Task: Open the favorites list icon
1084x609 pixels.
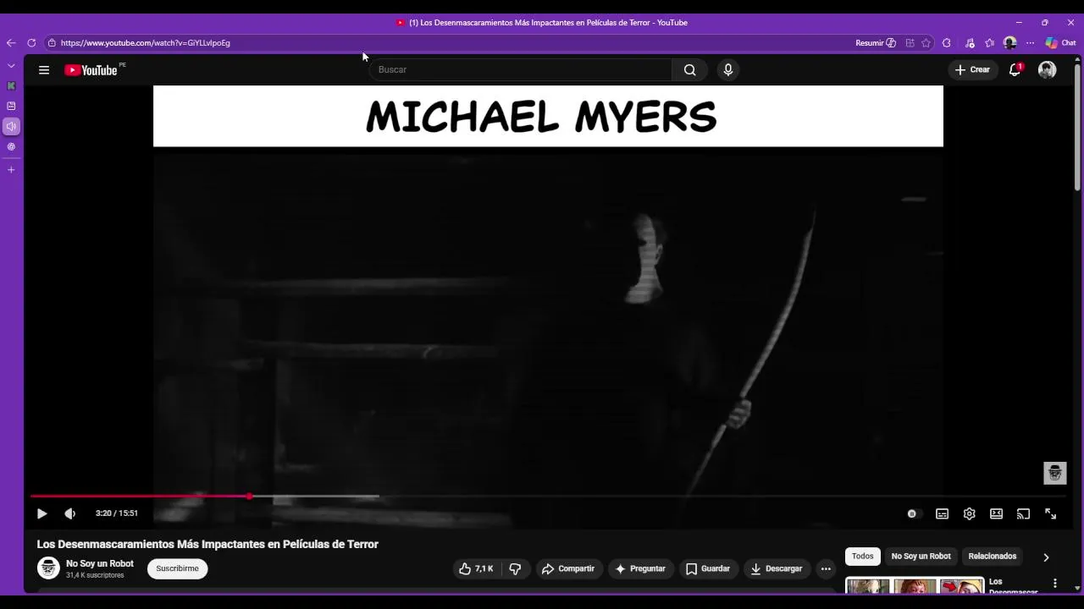Action: pyautogui.click(x=989, y=43)
